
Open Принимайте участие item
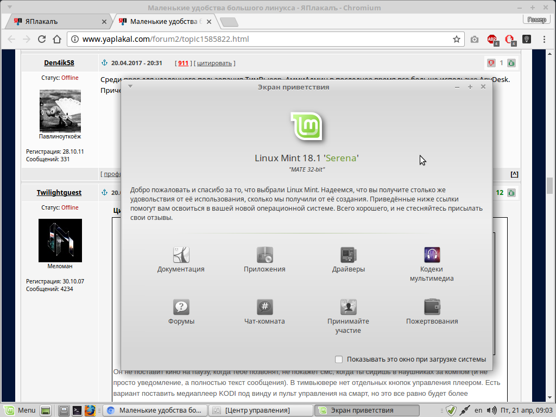[x=348, y=317]
